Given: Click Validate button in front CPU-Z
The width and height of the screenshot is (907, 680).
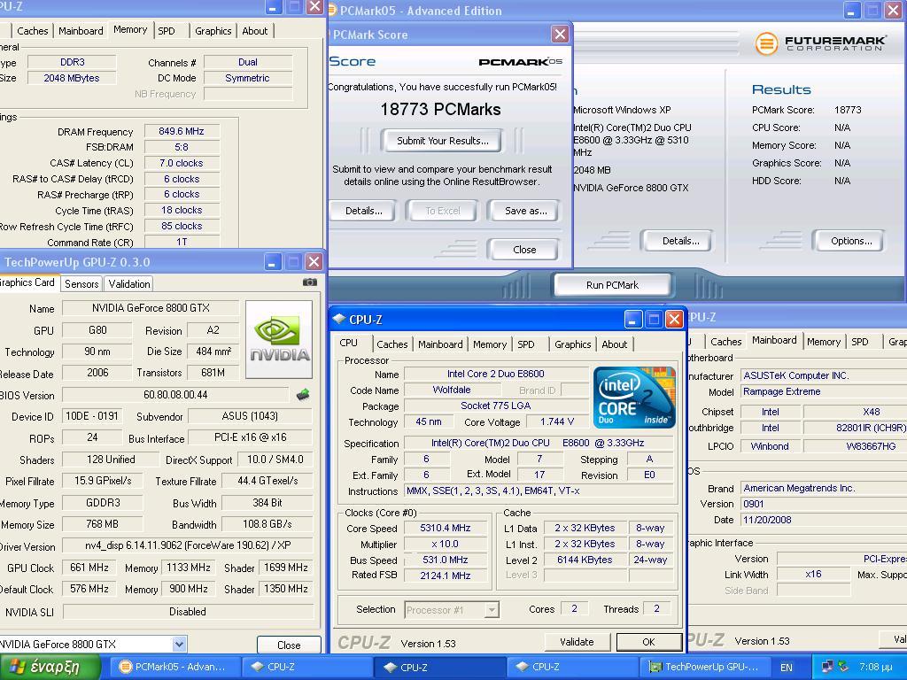Looking at the screenshot, I should coord(577,642).
